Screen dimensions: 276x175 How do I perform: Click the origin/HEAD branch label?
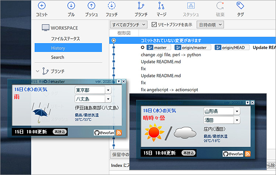[232, 48]
